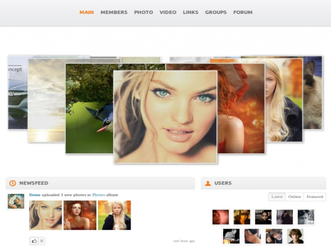Show the Featured users tab

pyautogui.click(x=314, y=197)
